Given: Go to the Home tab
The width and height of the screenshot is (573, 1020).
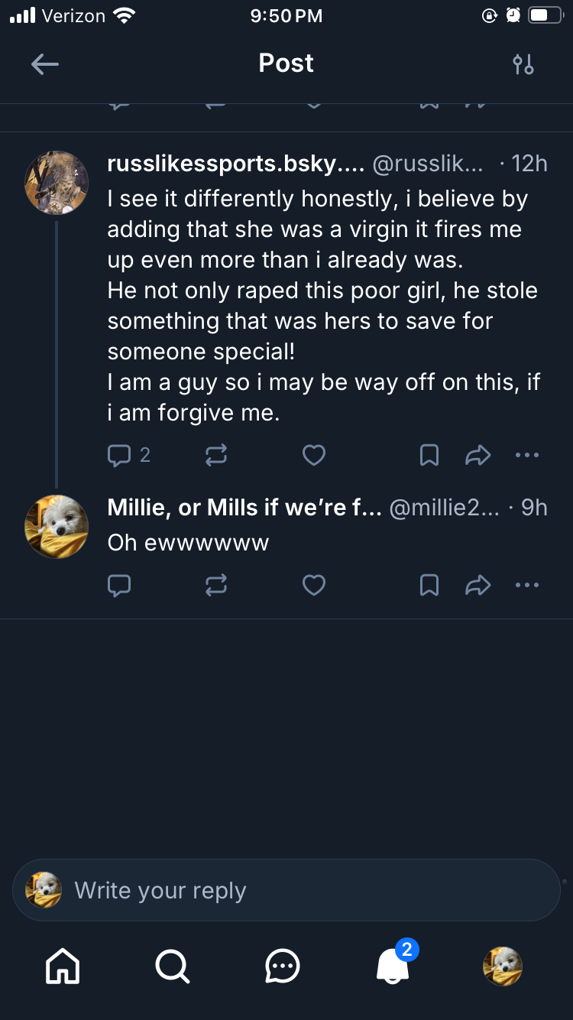Looking at the screenshot, I should [63, 966].
